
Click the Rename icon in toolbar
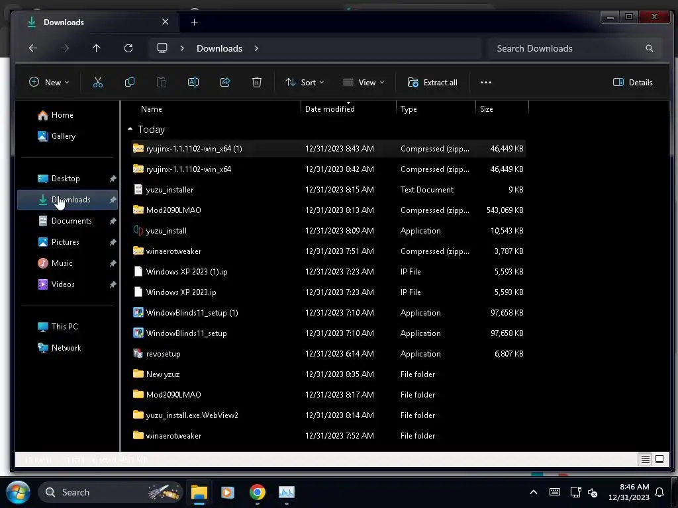(193, 82)
